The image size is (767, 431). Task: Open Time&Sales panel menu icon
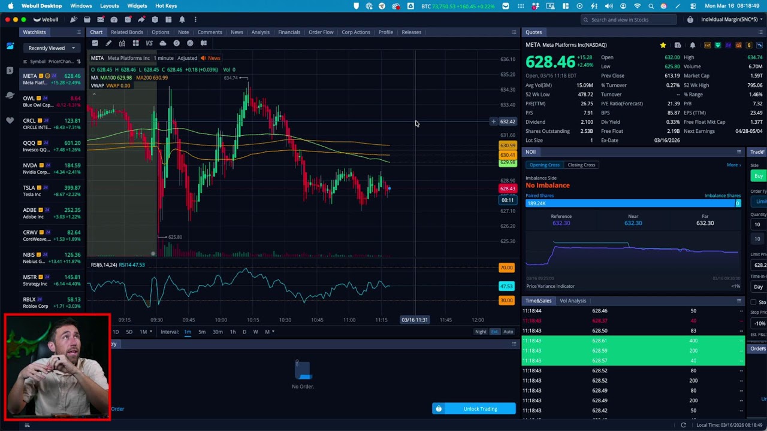[x=739, y=301]
